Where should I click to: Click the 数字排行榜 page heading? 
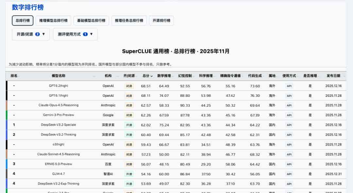pos(28,8)
